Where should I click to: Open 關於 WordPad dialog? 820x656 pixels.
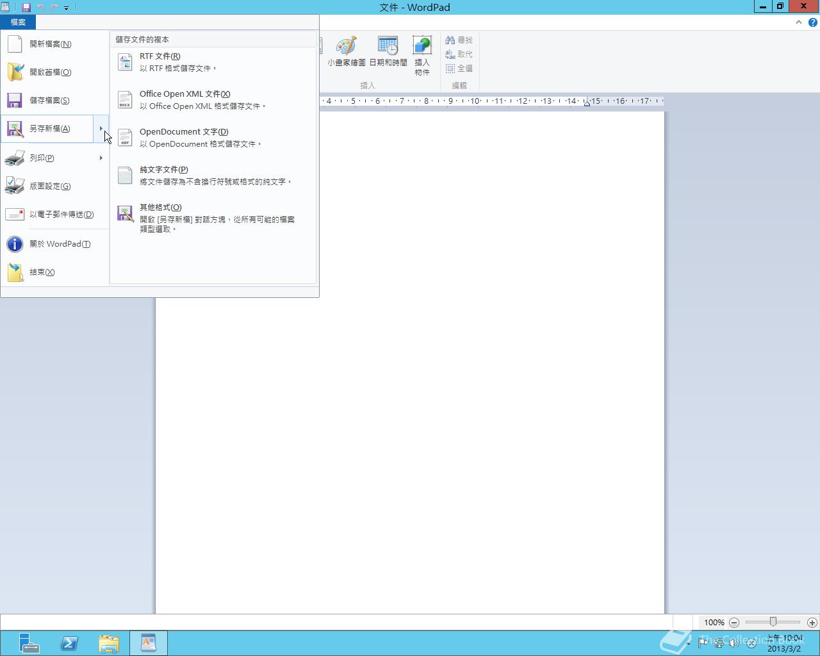pos(54,244)
